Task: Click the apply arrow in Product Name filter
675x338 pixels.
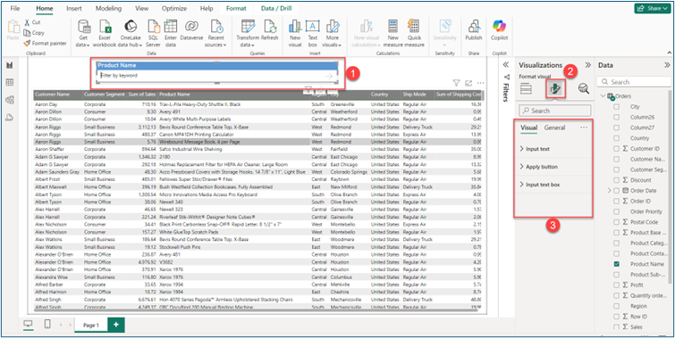Action: (329, 76)
